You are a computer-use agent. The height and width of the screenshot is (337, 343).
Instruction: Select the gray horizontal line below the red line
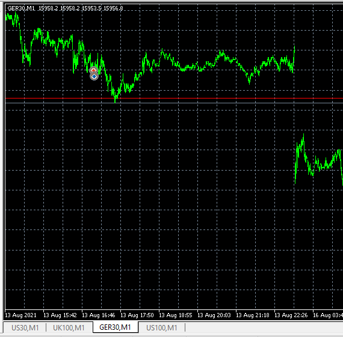(x=174, y=103)
